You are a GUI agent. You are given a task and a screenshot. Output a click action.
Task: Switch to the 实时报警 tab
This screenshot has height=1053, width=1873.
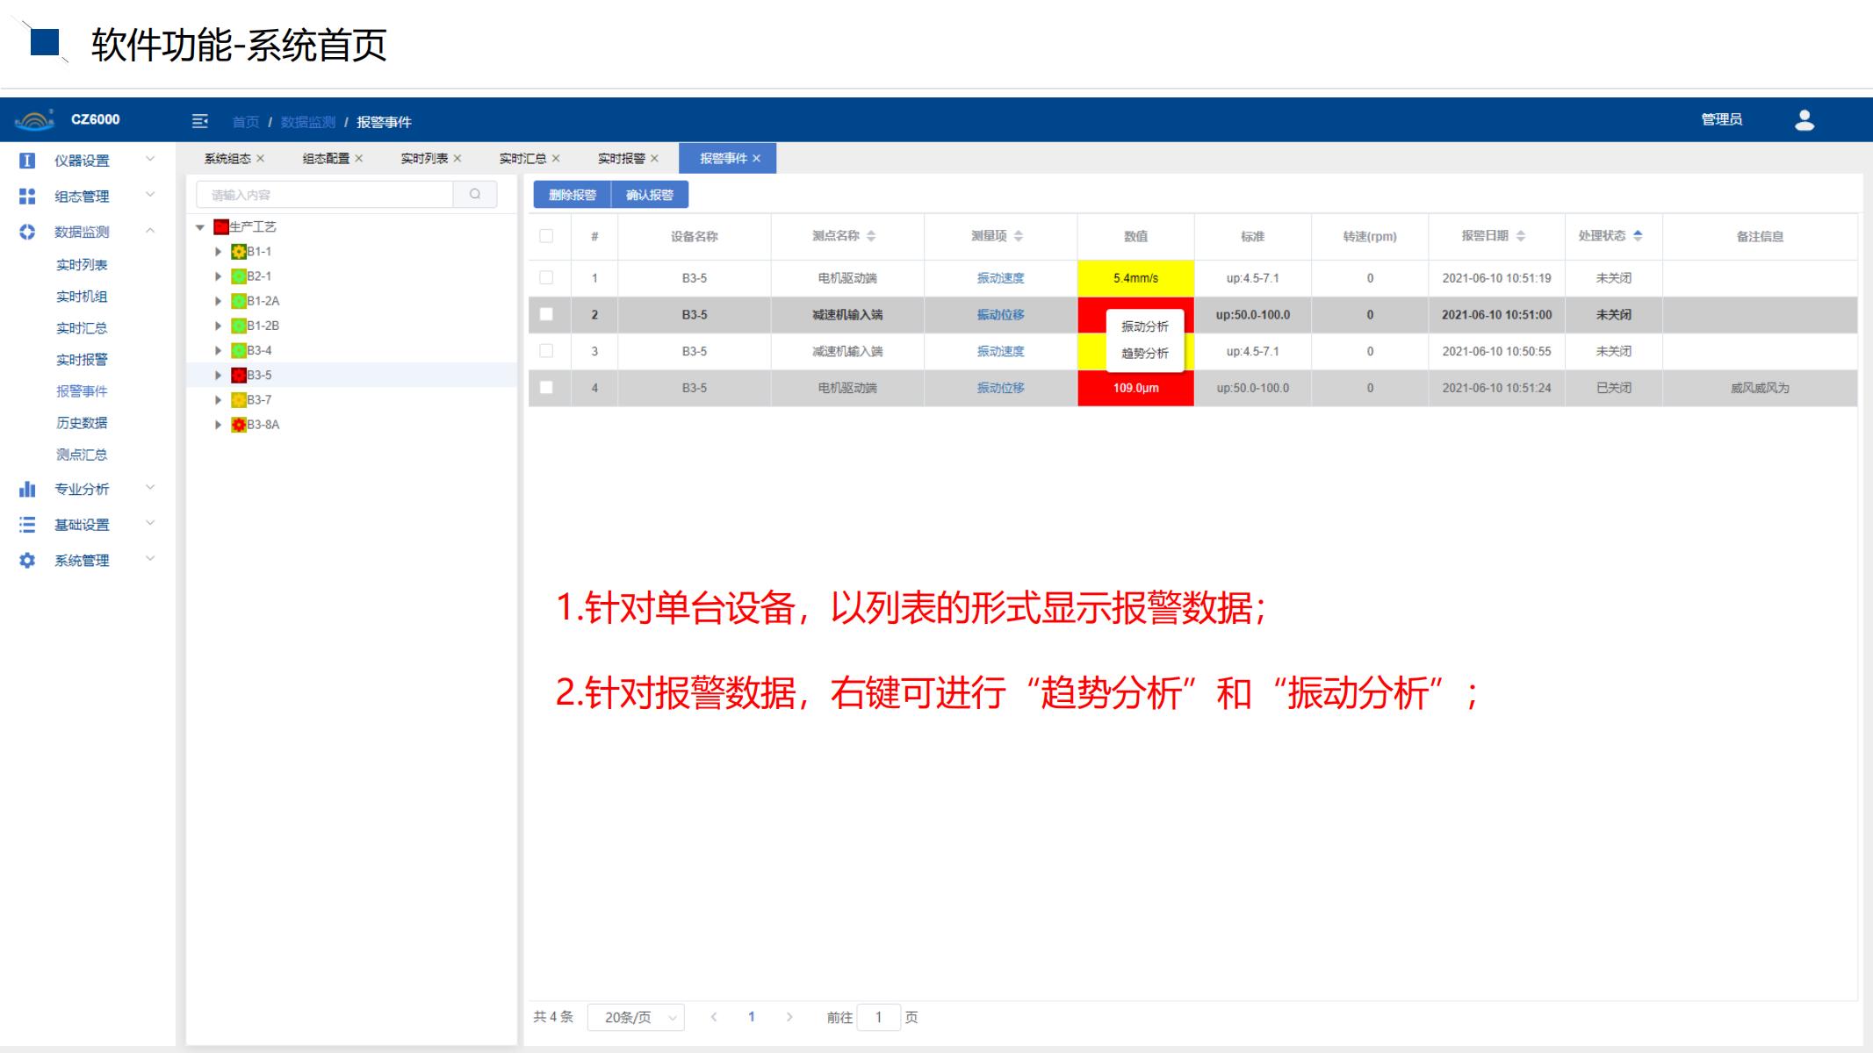click(624, 158)
